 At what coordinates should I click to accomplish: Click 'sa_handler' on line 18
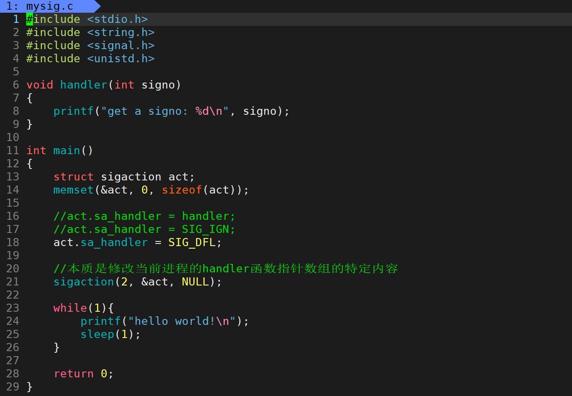pyautogui.click(x=114, y=243)
